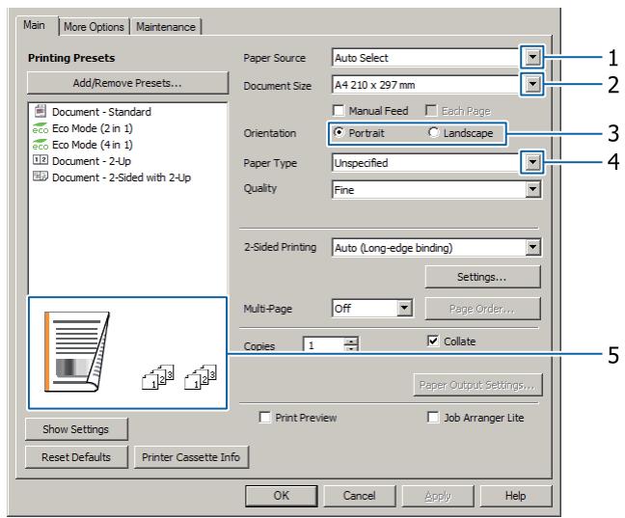Click the 2-Sided with 2-Up preset icon
The image size is (625, 518).
[x=41, y=177]
